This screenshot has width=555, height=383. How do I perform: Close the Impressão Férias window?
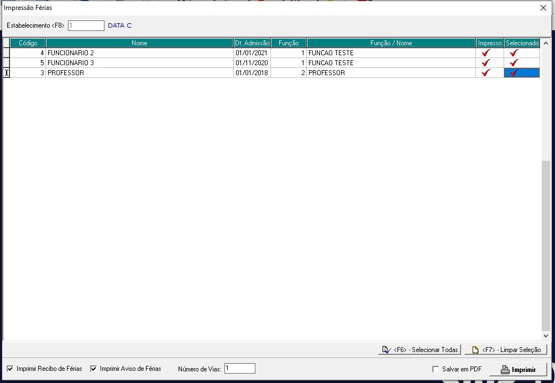pos(543,8)
